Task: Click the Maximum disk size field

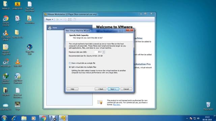Action: click(98, 52)
